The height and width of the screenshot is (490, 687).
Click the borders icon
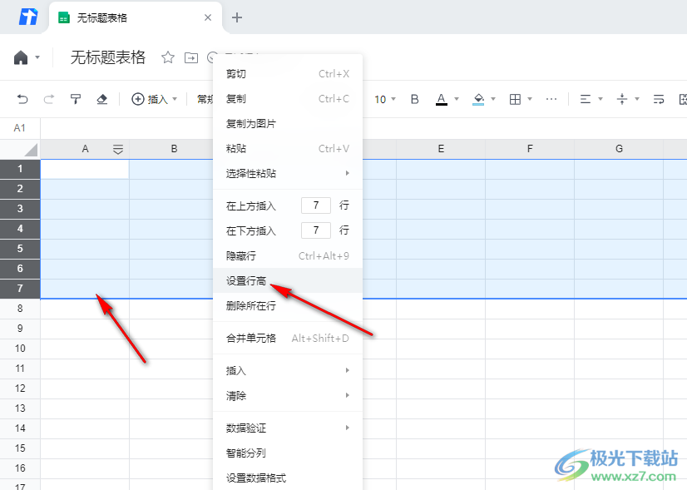(516, 100)
